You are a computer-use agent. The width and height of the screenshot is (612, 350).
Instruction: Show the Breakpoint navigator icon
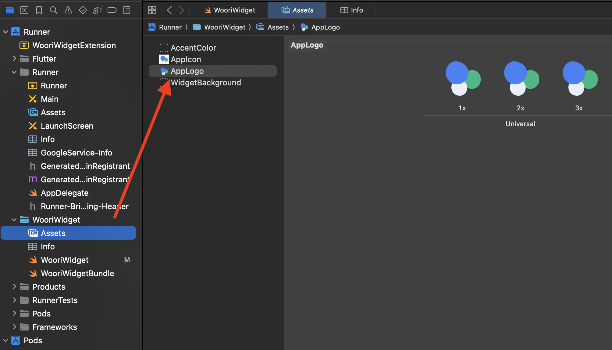pyautogui.click(x=112, y=10)
